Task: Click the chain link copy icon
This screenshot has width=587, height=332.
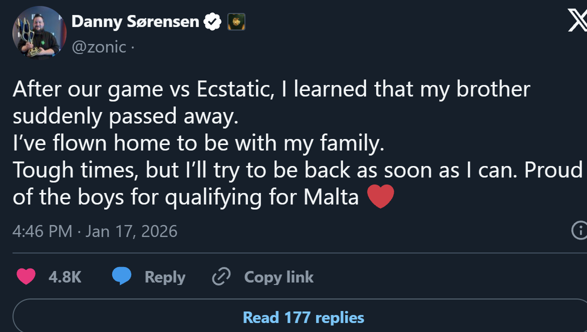Action: tap(221, 276)
